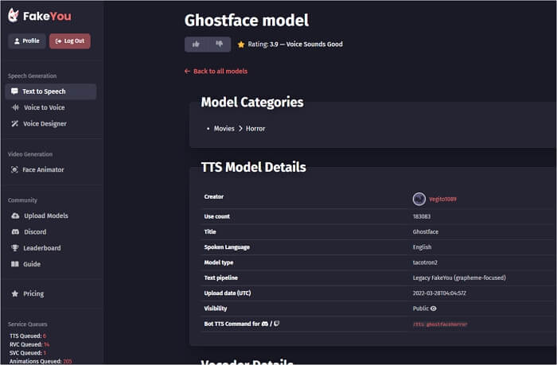This screenshot has height=365, width=557.
Task: Click the Horror category link
Action: (255, 129)
